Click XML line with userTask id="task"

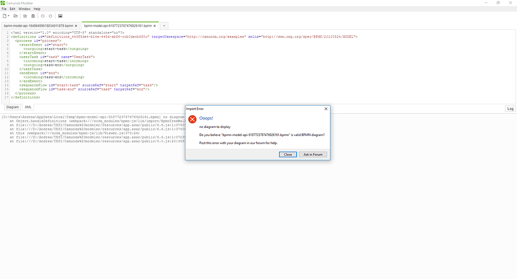pyautogui.click(x=57, y=57)
